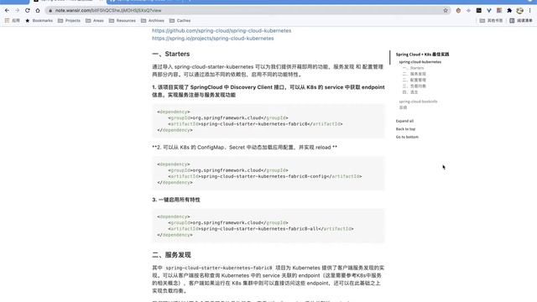Open the home page via house icon
This screenshot has height=302, width=537.
38,11
